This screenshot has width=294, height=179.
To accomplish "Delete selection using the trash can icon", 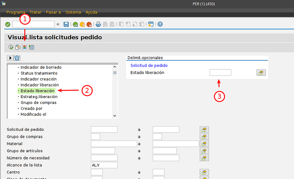I will pyautogui.click(x=17, y=58).
